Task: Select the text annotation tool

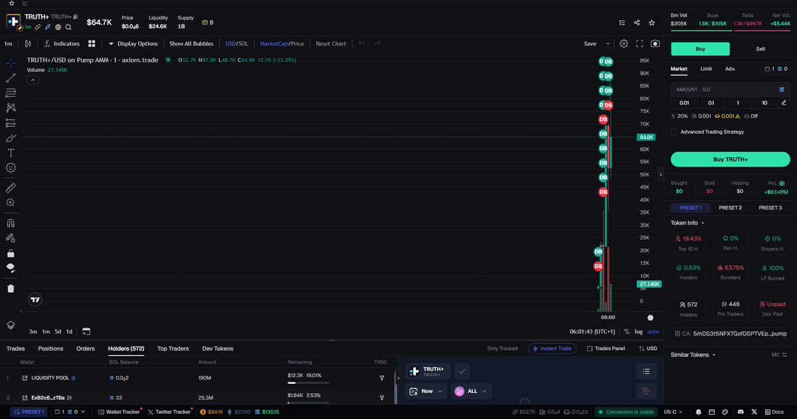Action: pos(11,153)
